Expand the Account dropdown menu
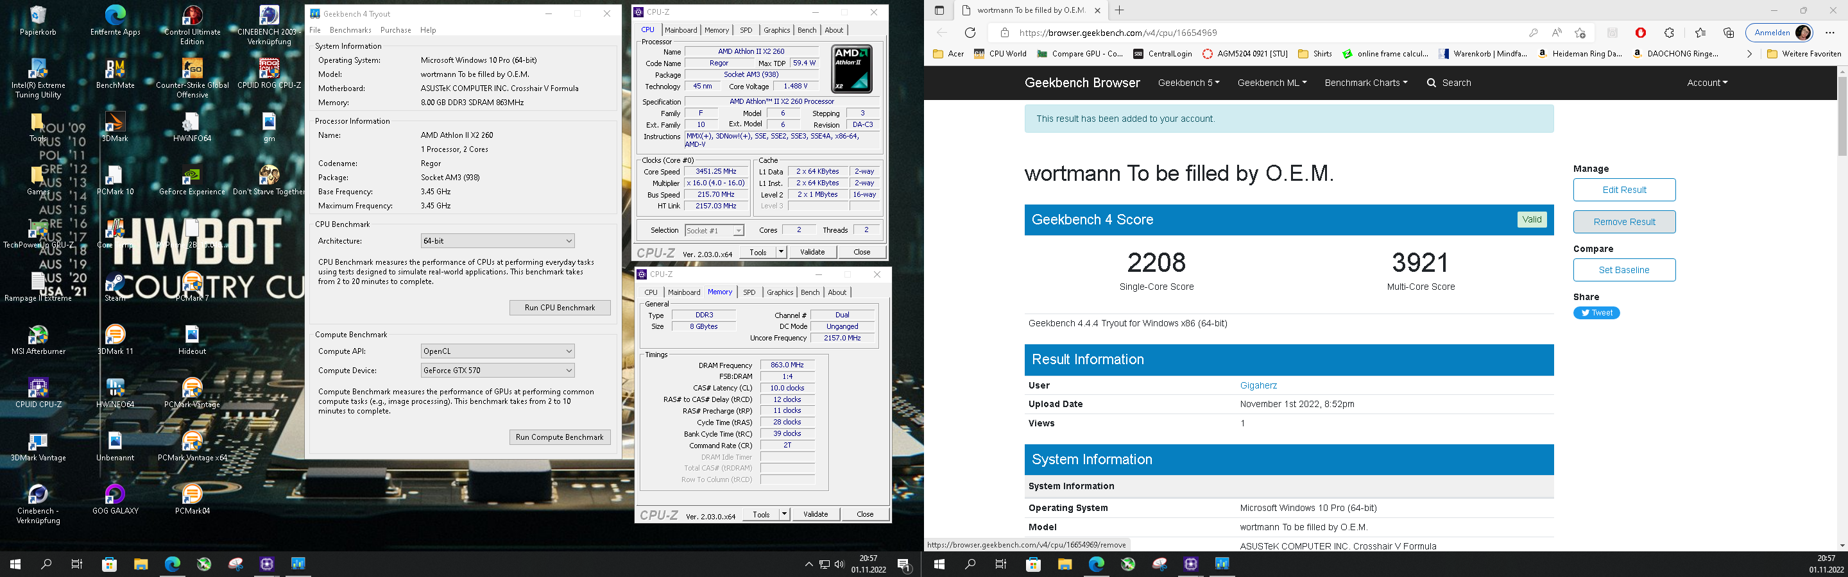 [1707, 83]
